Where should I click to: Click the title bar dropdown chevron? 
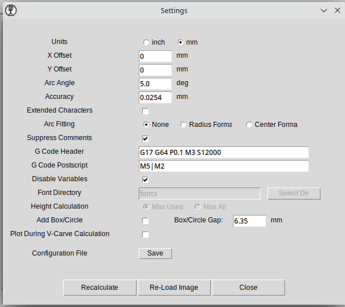[x=324, y=10]
